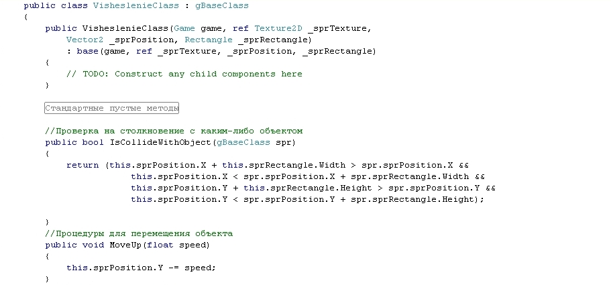Click the 'Процедуры для перемещения объекта' comment

139,233
